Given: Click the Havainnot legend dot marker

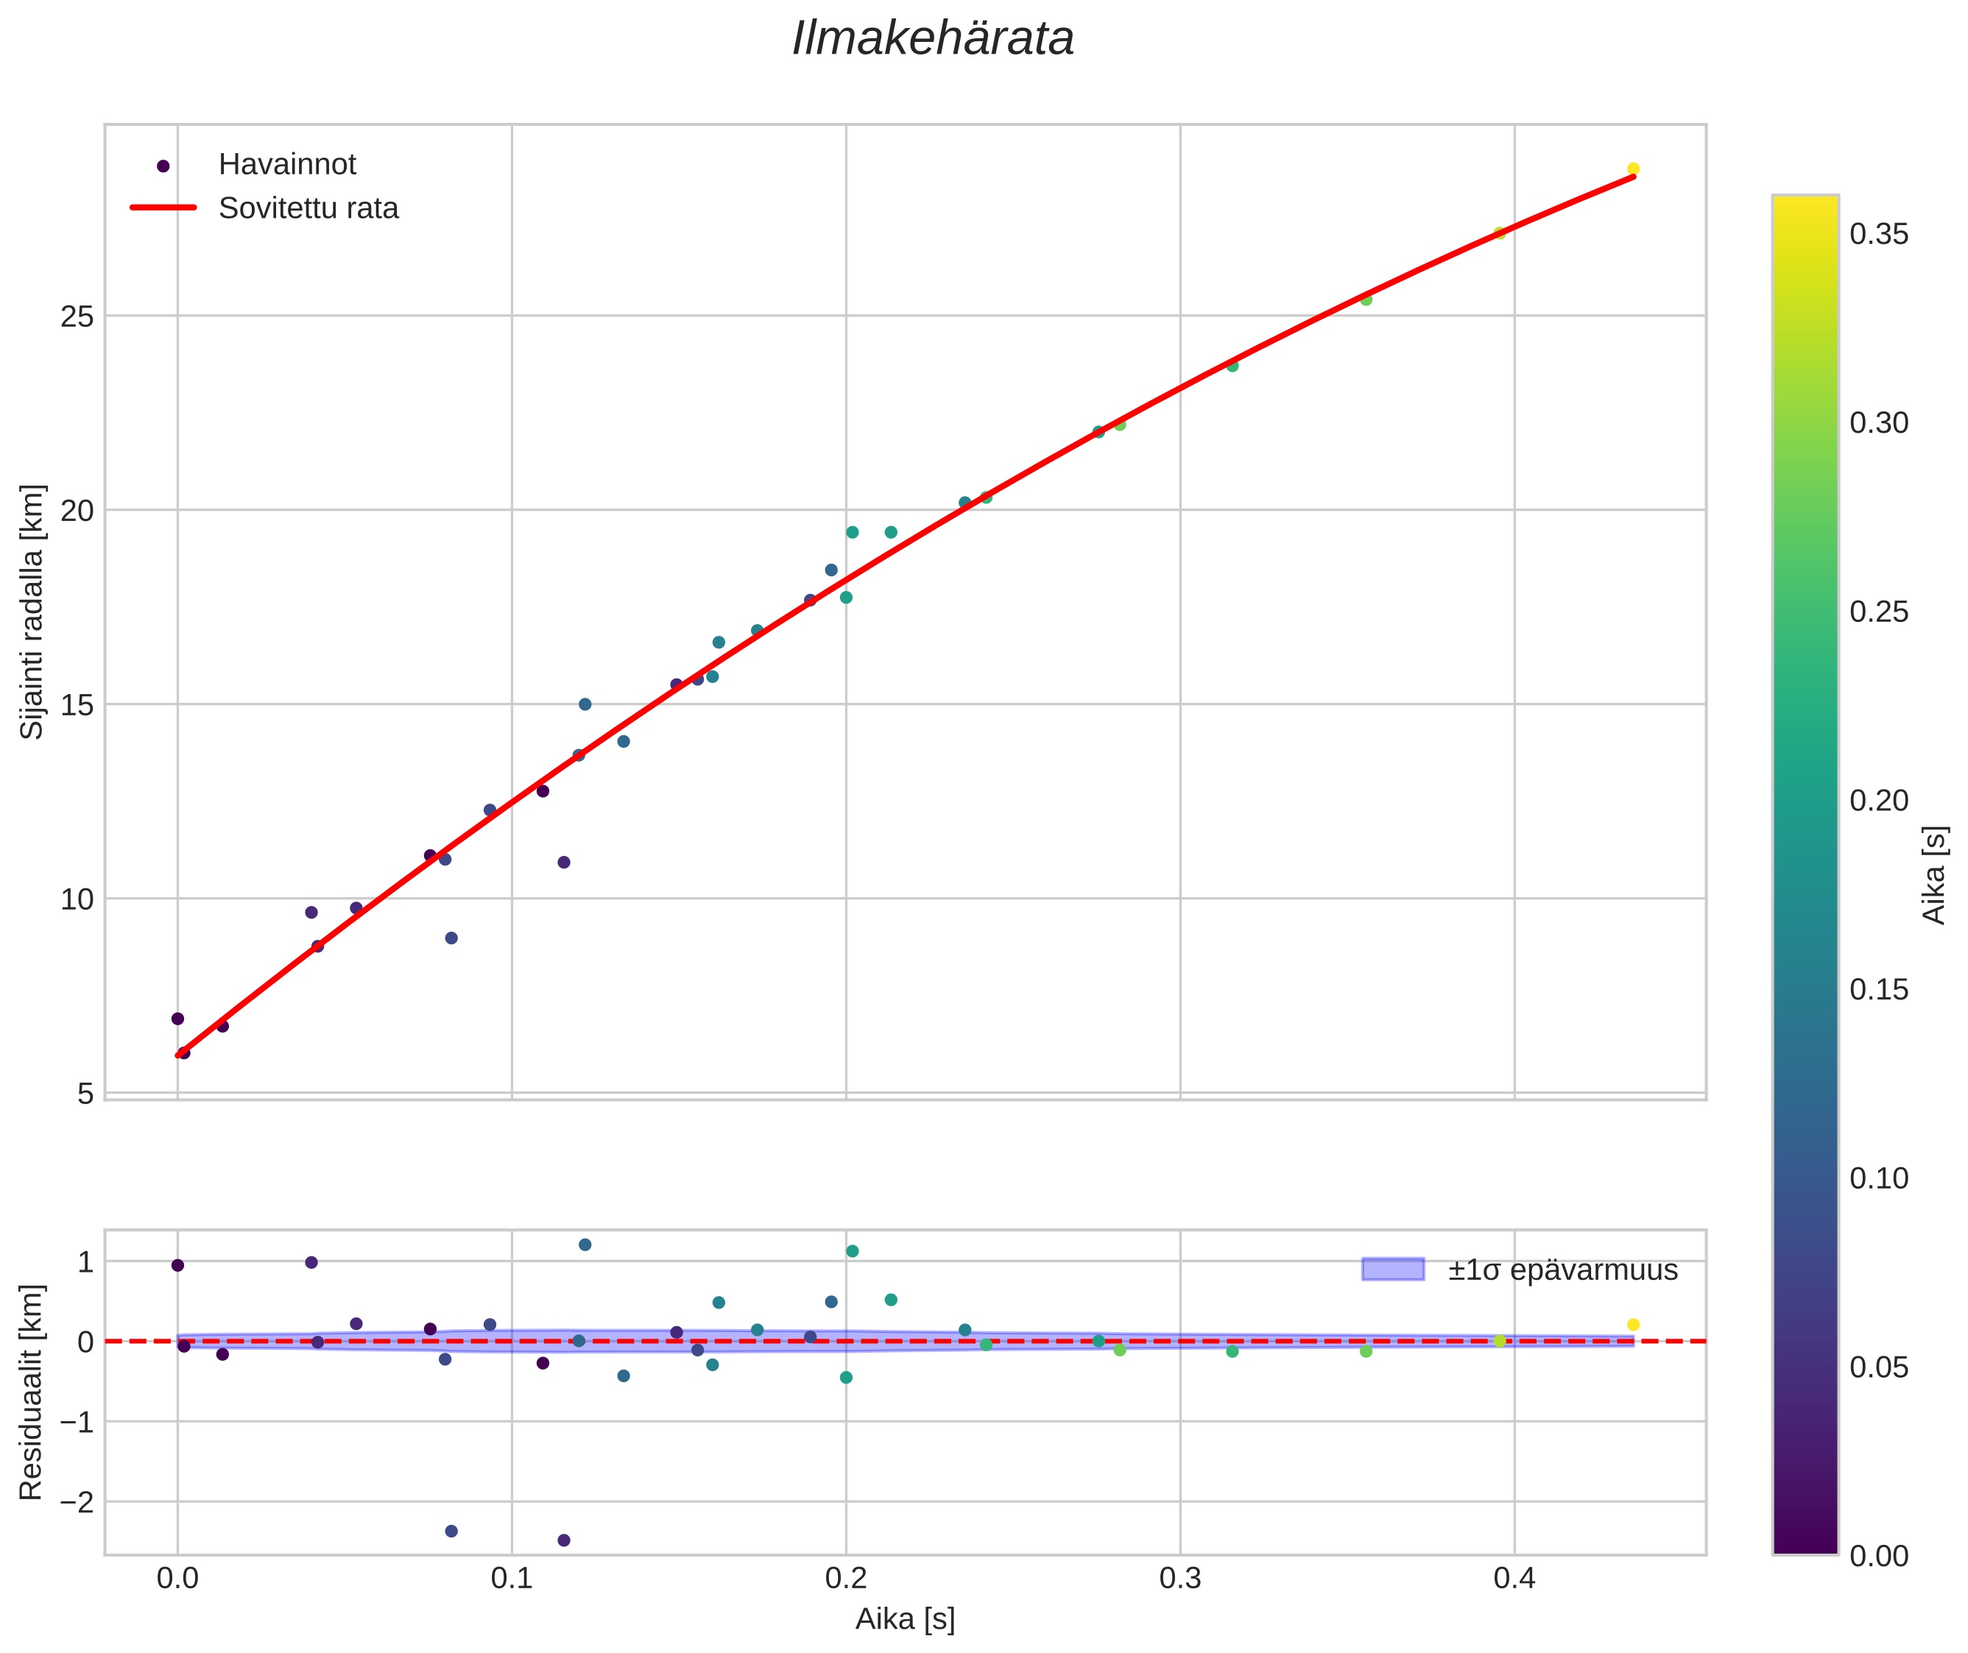Looking at the screenshot, I should coord(163,166).
